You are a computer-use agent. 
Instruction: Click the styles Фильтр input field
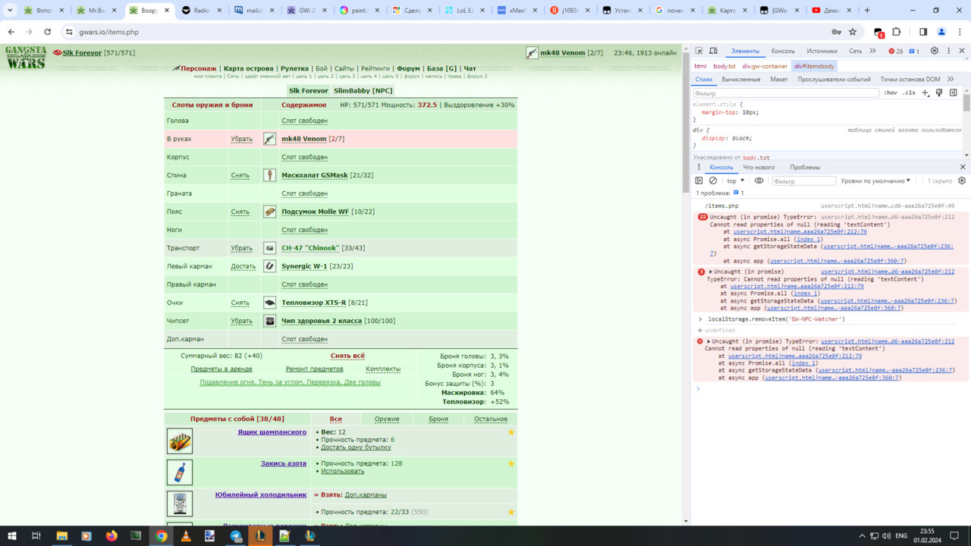[786, 93]
